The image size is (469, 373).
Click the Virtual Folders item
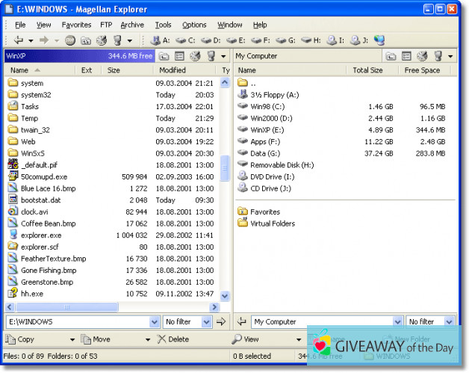click(272, 224)
